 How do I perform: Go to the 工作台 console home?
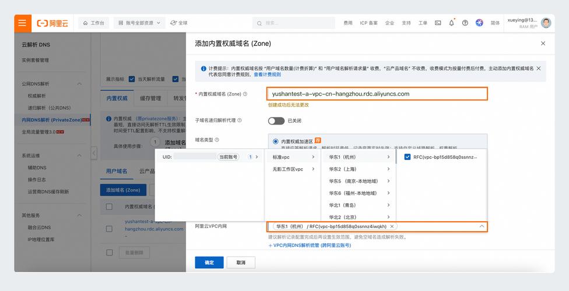click(x=94, y=23)
